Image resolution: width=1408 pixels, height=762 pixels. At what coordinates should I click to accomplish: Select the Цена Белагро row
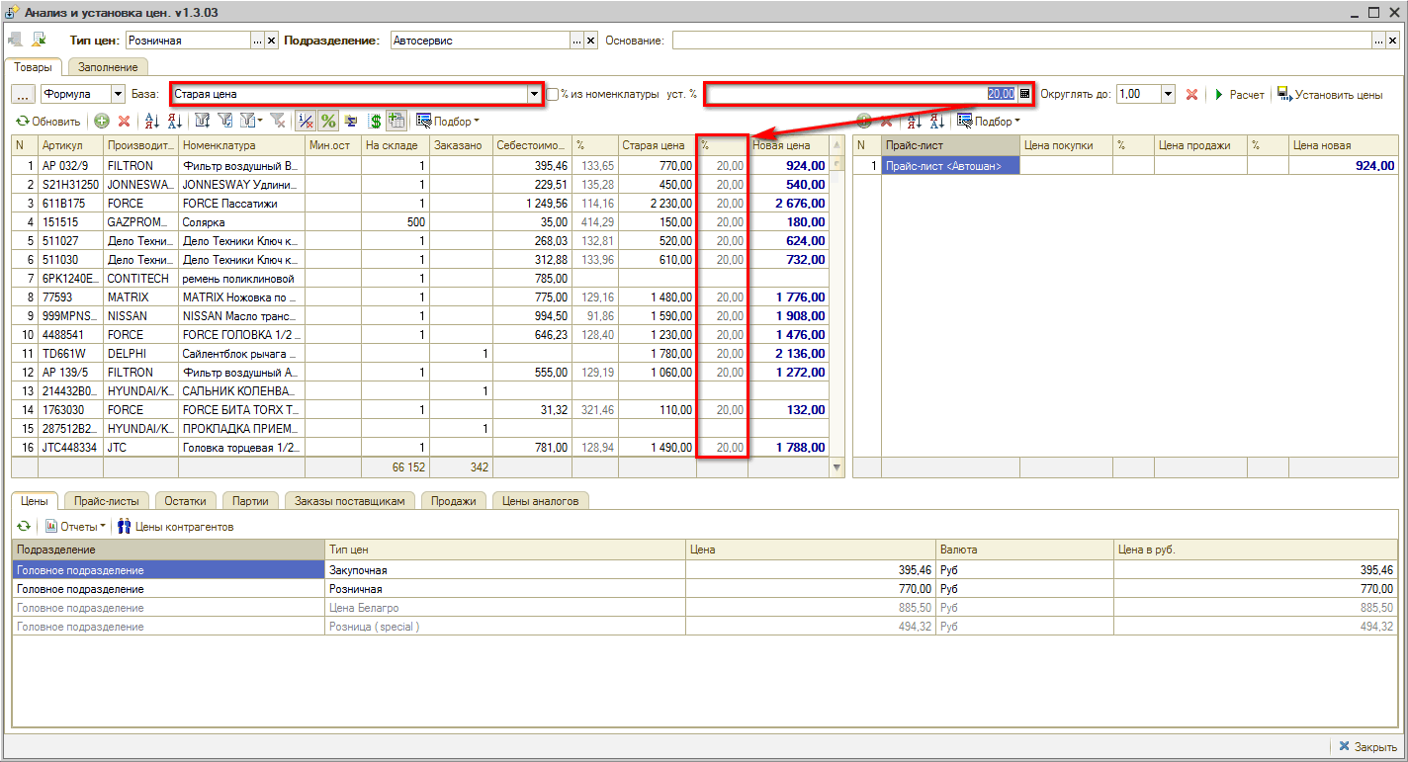point(706,608)
